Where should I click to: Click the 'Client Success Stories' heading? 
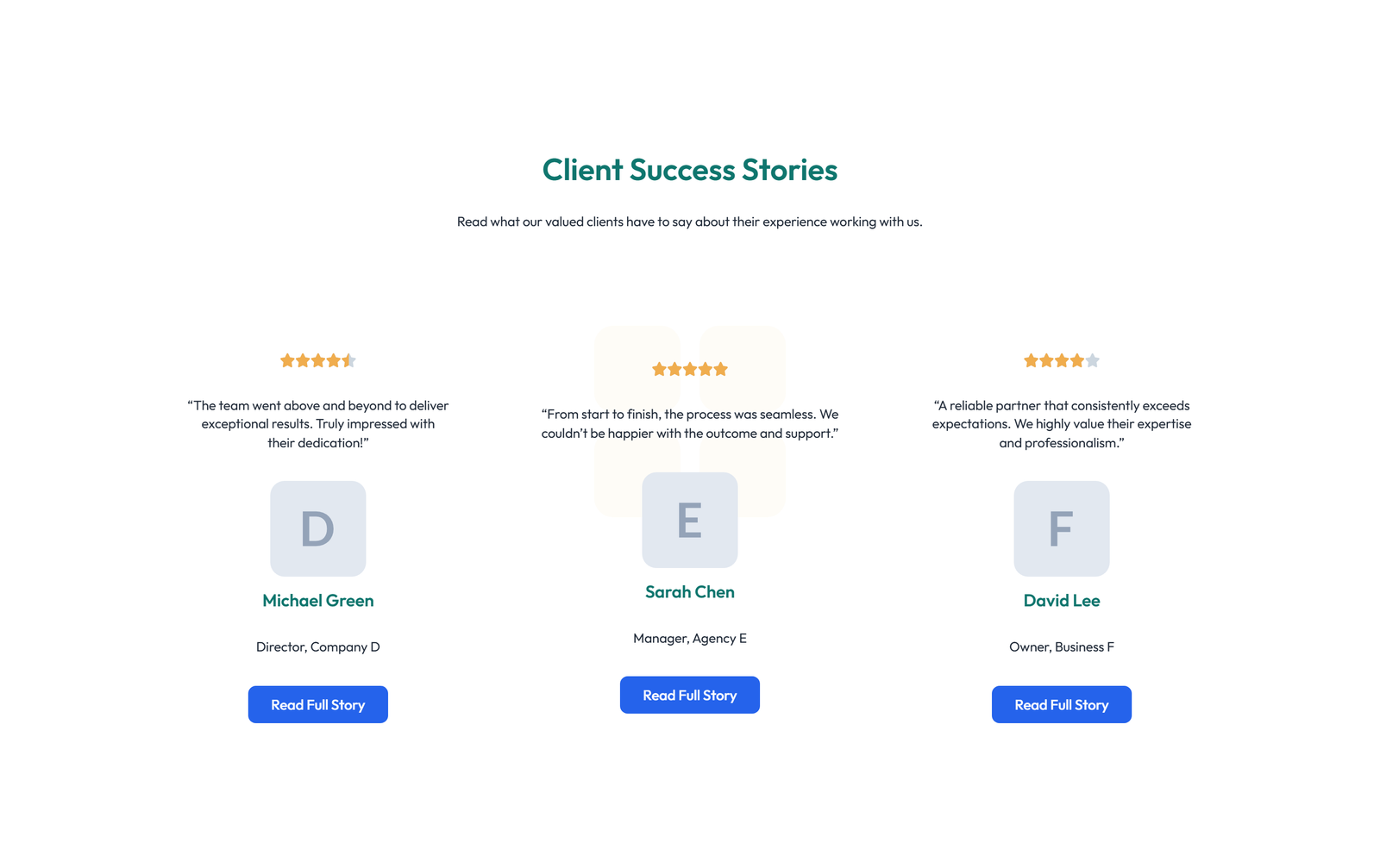[689, 170]
